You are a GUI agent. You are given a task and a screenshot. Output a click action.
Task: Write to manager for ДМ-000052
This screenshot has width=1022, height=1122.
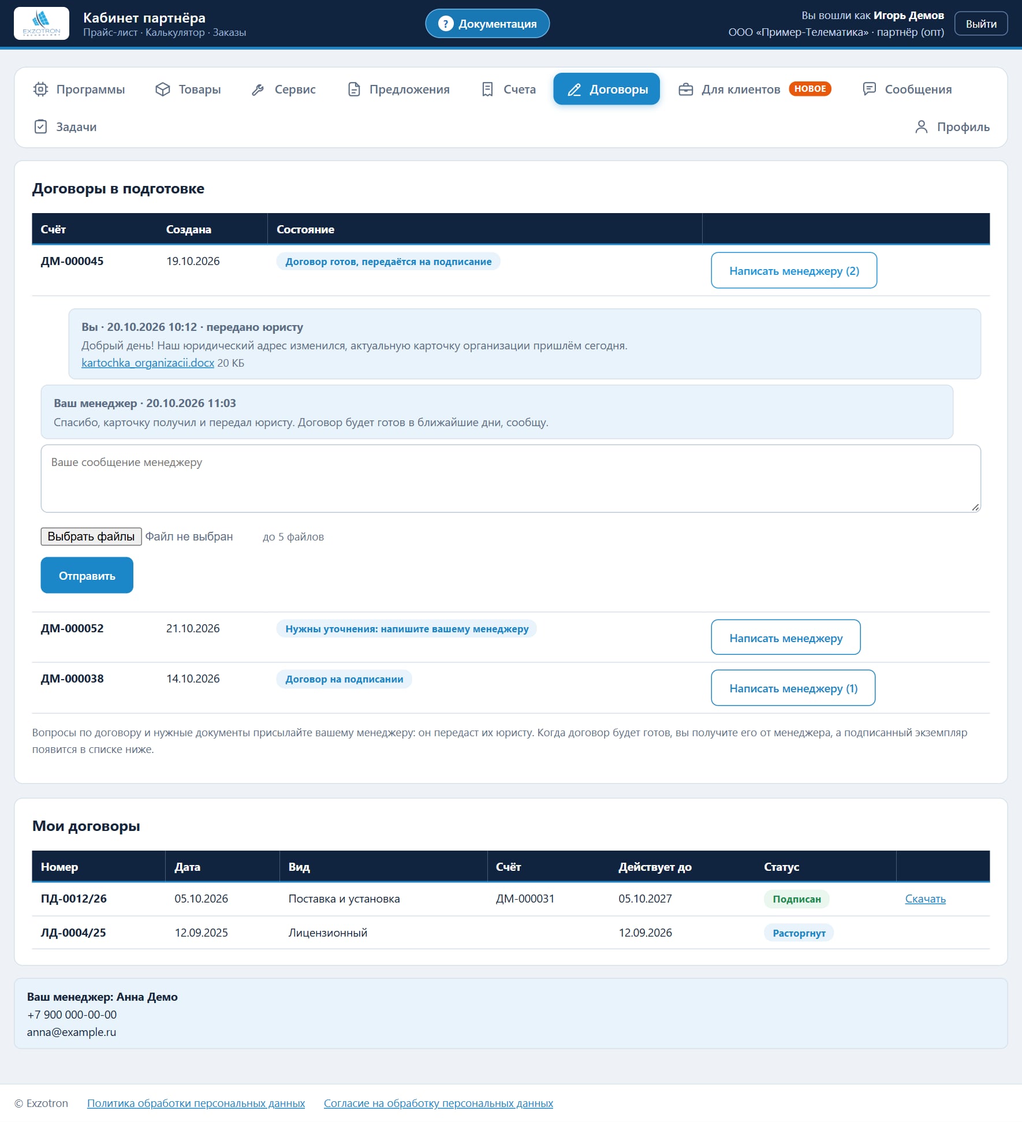(x=786, y=638)
